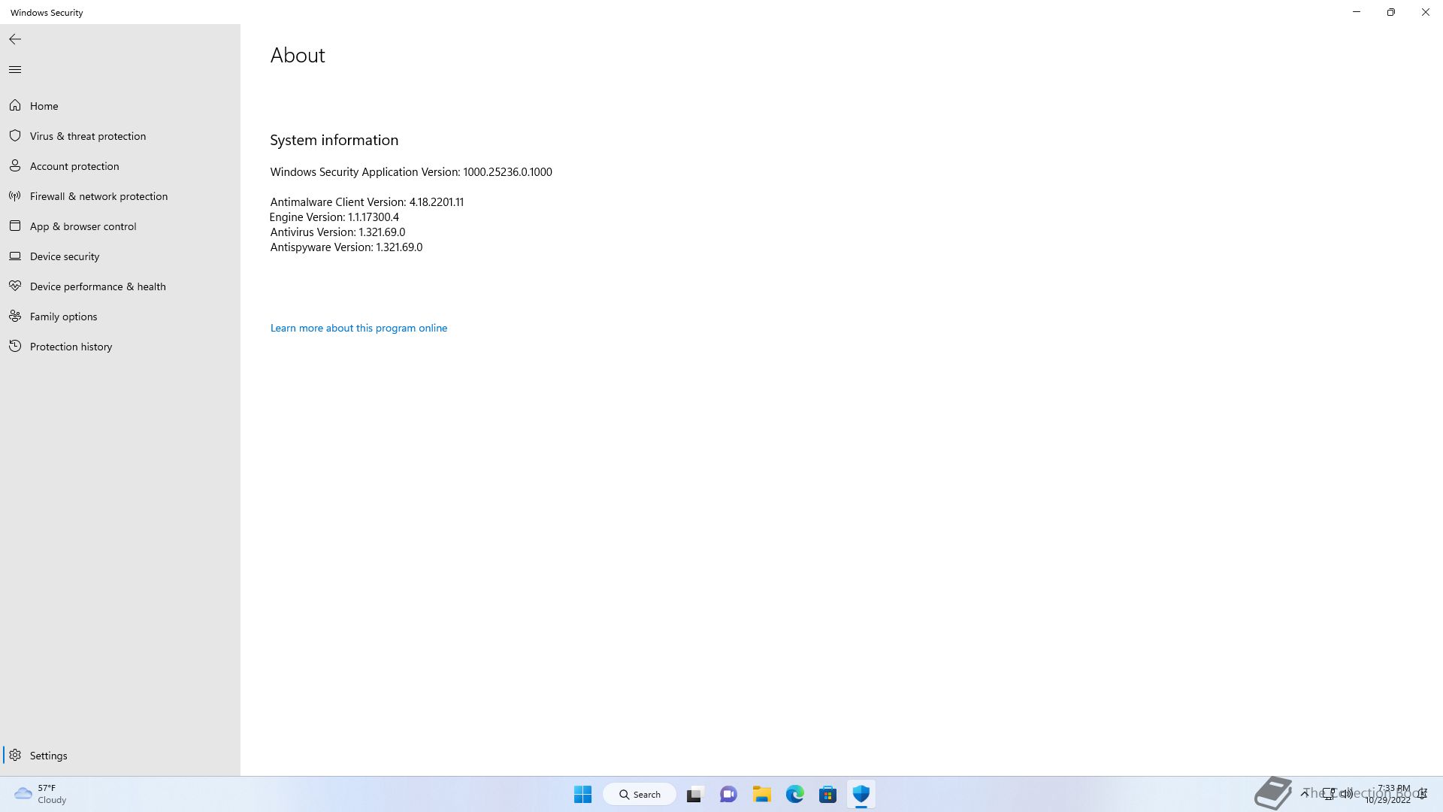Open Virus & threat protection
The height and width of the screenshot is (812, 1443).
tap(120, 136)
